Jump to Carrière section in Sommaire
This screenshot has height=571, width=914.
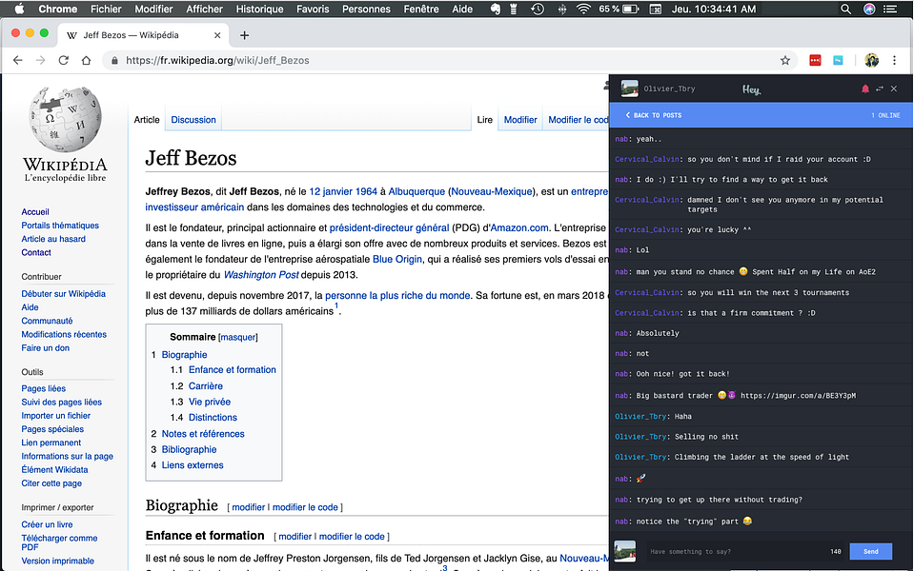[205, 386]
